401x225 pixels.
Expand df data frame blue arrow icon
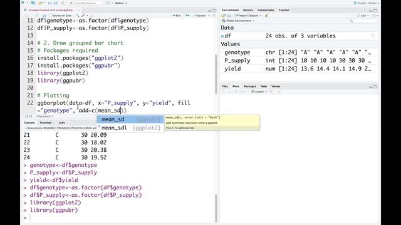click(x=222, y=36)
